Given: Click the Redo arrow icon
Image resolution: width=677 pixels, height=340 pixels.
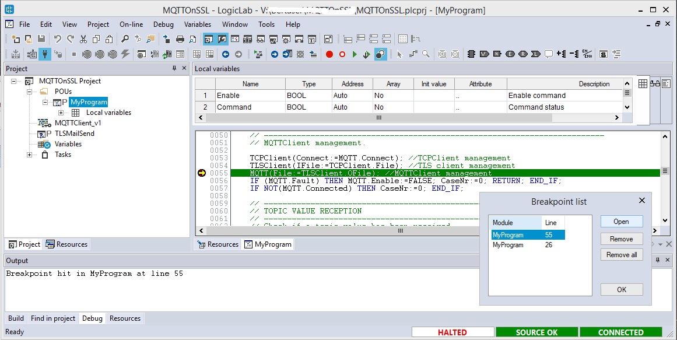Looking at the screenshot, I should click(x=71, y=39).
